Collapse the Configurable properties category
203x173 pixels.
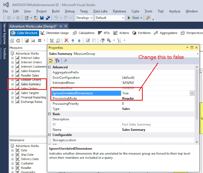pos(49,135)
